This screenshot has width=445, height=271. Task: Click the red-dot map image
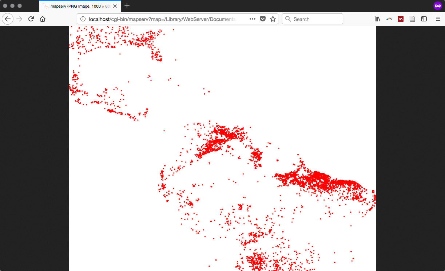click(x=222, y=148)
